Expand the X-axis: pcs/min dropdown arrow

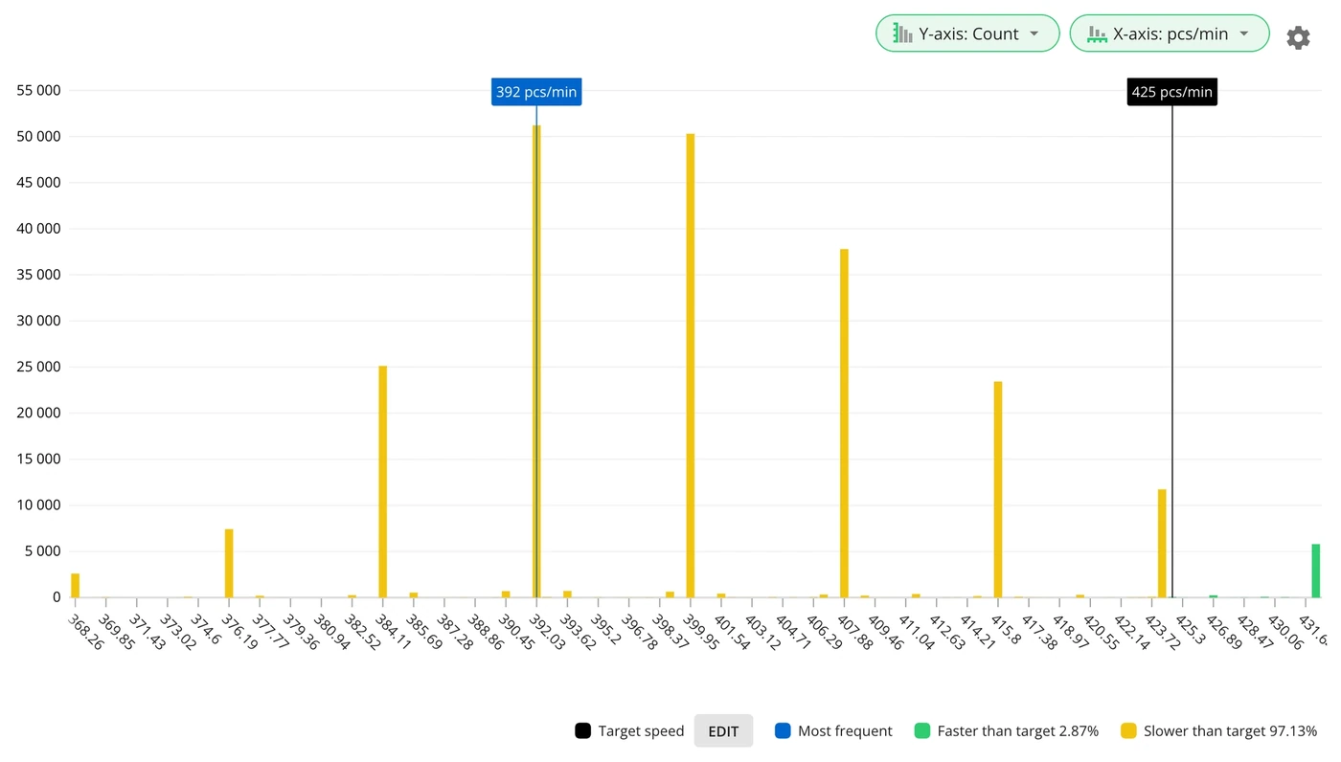coord(1243,34)
